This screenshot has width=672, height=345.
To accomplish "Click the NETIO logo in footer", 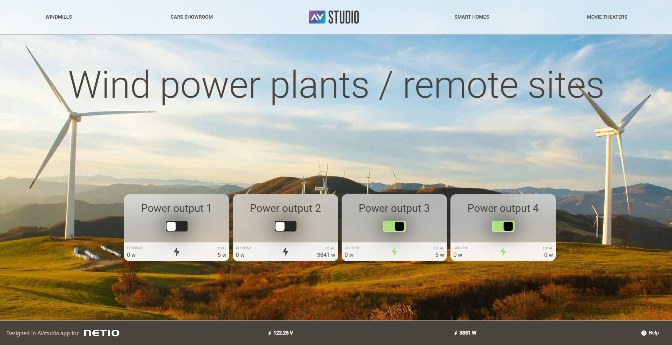I will 102,333.
